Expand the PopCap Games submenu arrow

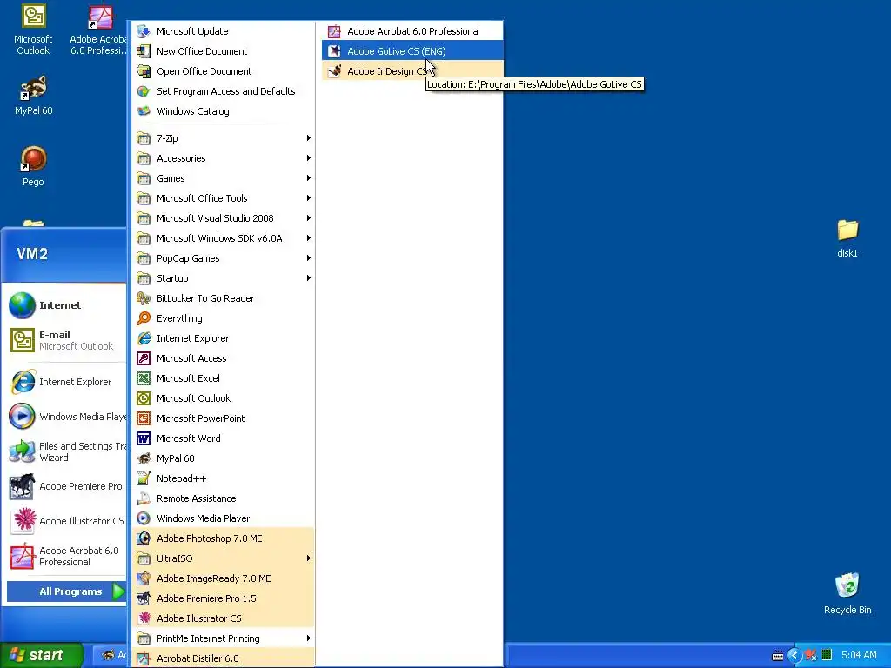coord(309,258)
